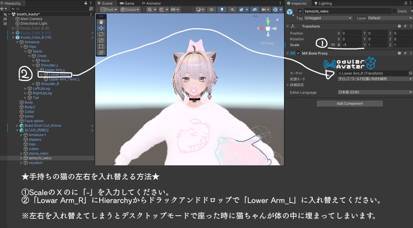413x228 pixels.
Task: Click the scene orientation gizmo center cube
Action: pyautogui.click(x=268, y=29)
